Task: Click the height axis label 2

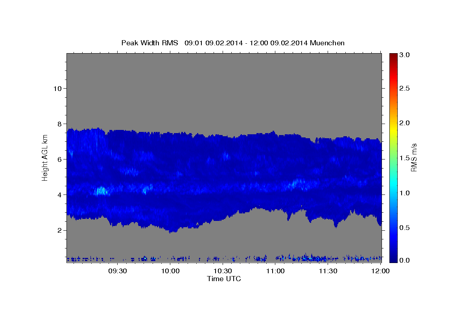Action: tap(59, 230)
